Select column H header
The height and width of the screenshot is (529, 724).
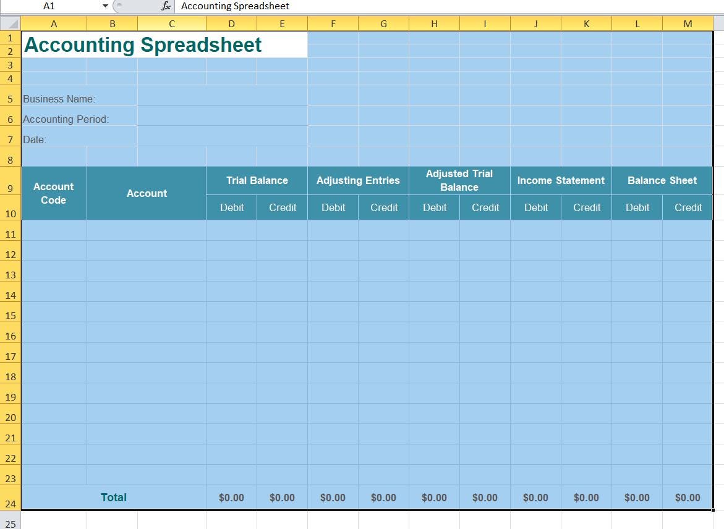tap(434, 23)
